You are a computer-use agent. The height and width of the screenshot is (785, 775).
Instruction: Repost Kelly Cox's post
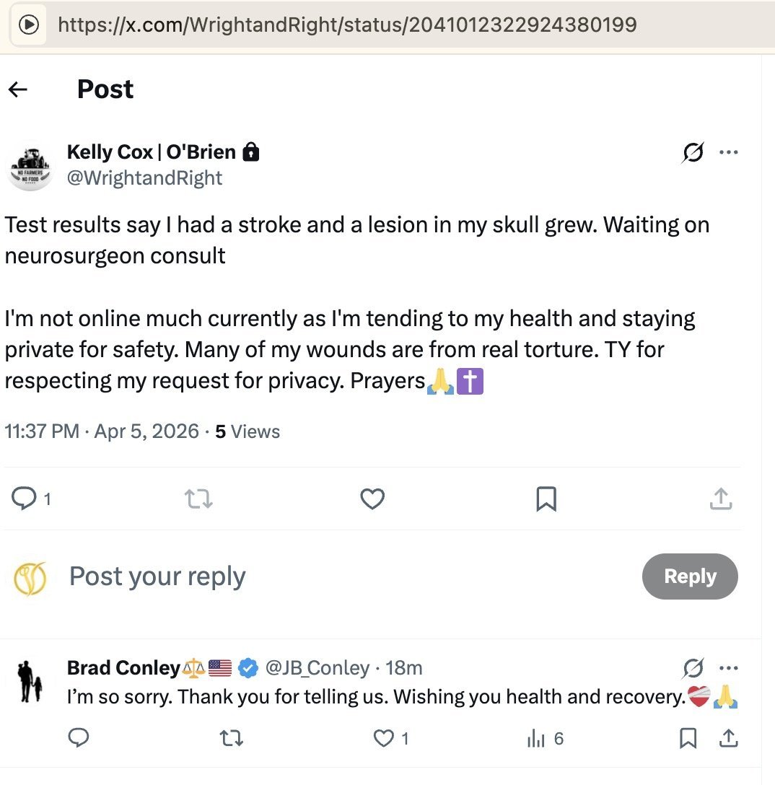tap(198, 498)
